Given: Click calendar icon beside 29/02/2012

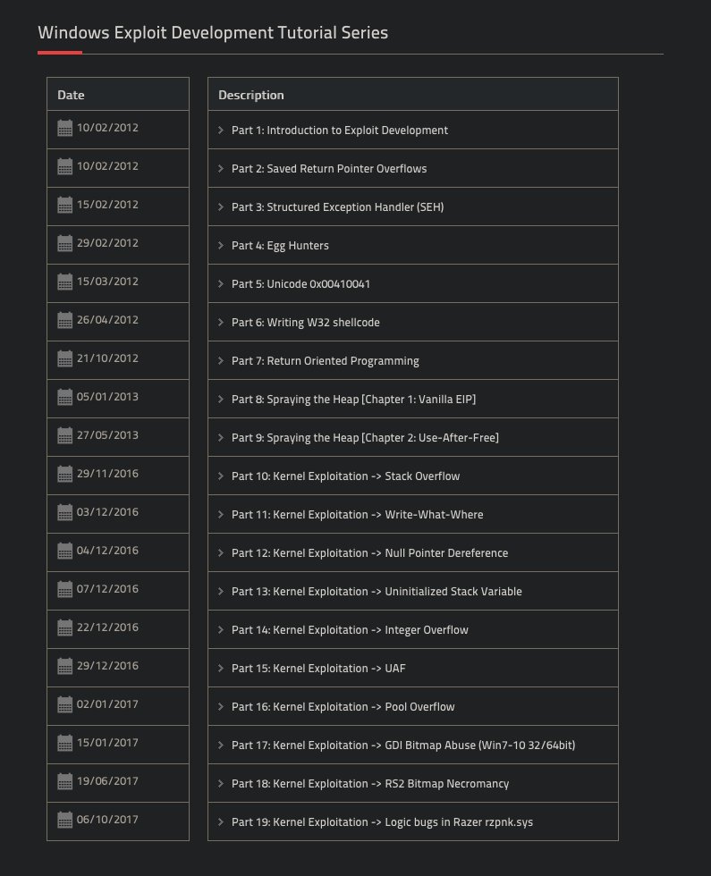Looking at the screenshot, I should click(64, 243).
